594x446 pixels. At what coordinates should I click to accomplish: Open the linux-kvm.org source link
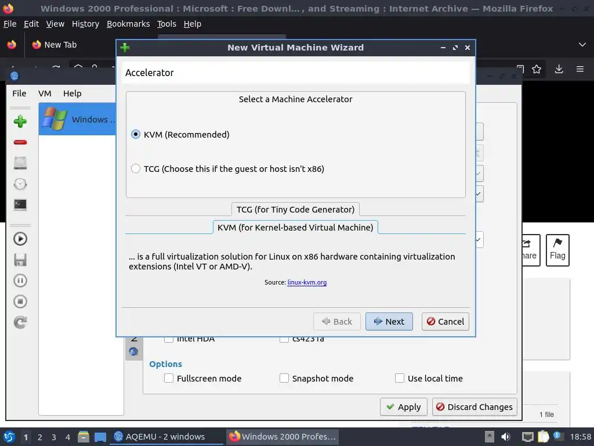(307, 282)
